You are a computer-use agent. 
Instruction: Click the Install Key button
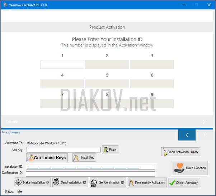(x=84, y=157)
